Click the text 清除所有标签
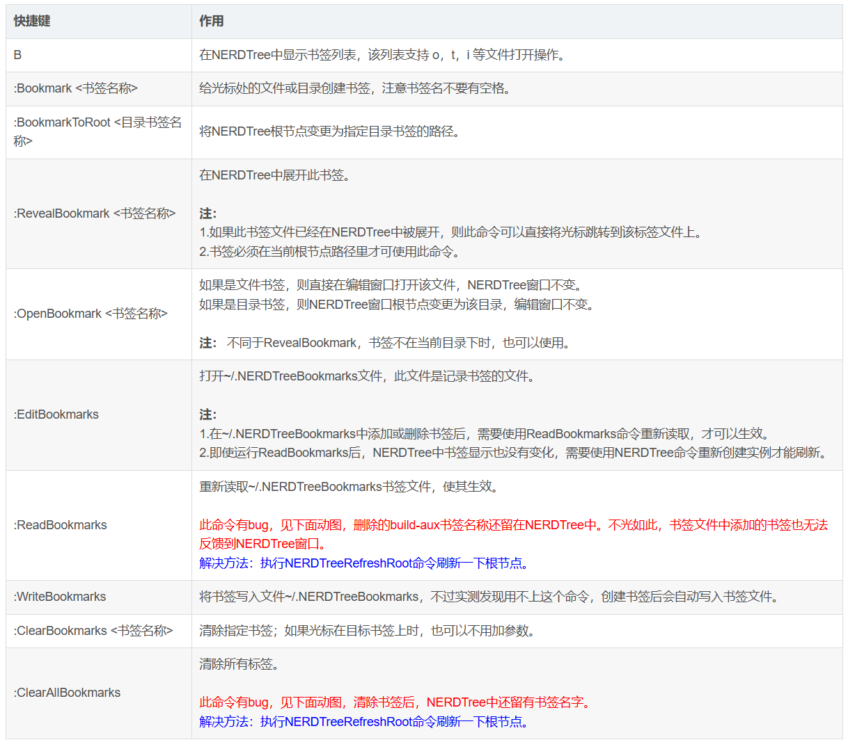Viewport: 848px width, 749px height. [239, 664]
